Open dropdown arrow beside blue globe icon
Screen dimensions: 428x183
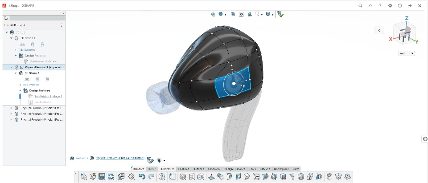pos(226,14)
